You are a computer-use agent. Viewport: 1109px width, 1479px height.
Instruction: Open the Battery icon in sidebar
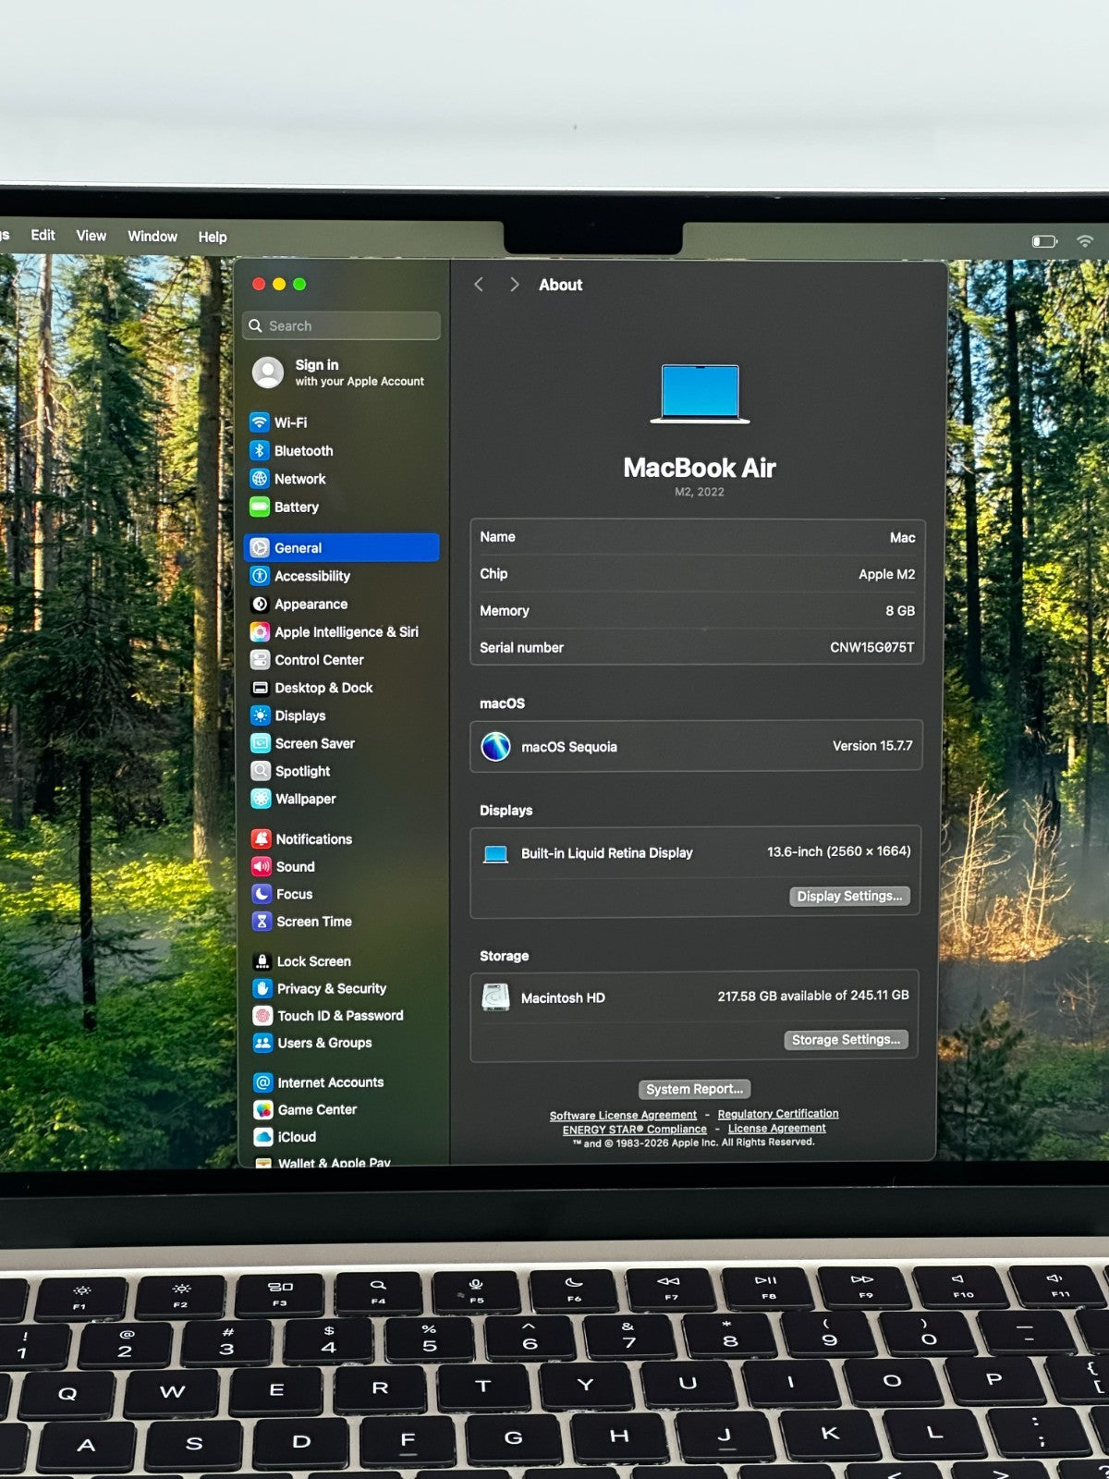pos(260,507)
